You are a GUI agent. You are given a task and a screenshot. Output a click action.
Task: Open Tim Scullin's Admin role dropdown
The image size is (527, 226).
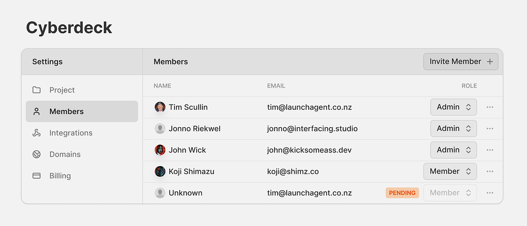click(453, 107)
